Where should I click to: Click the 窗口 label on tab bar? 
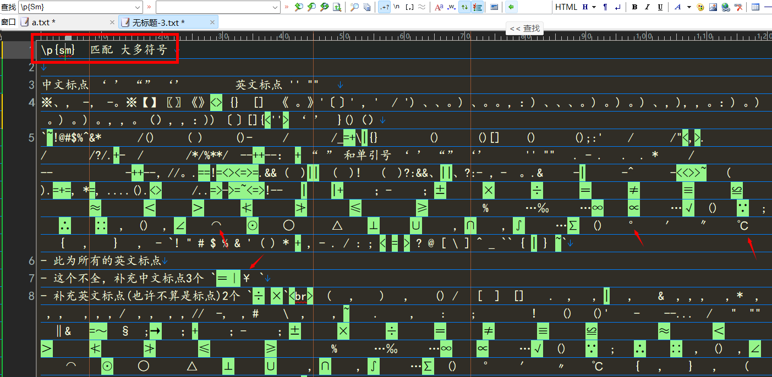[x=8, y=22]
